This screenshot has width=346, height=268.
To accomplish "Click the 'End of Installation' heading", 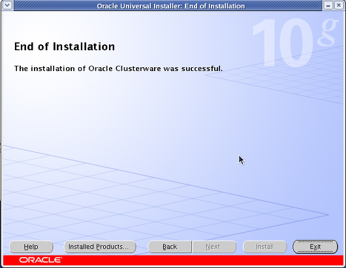I will [65, 47].
